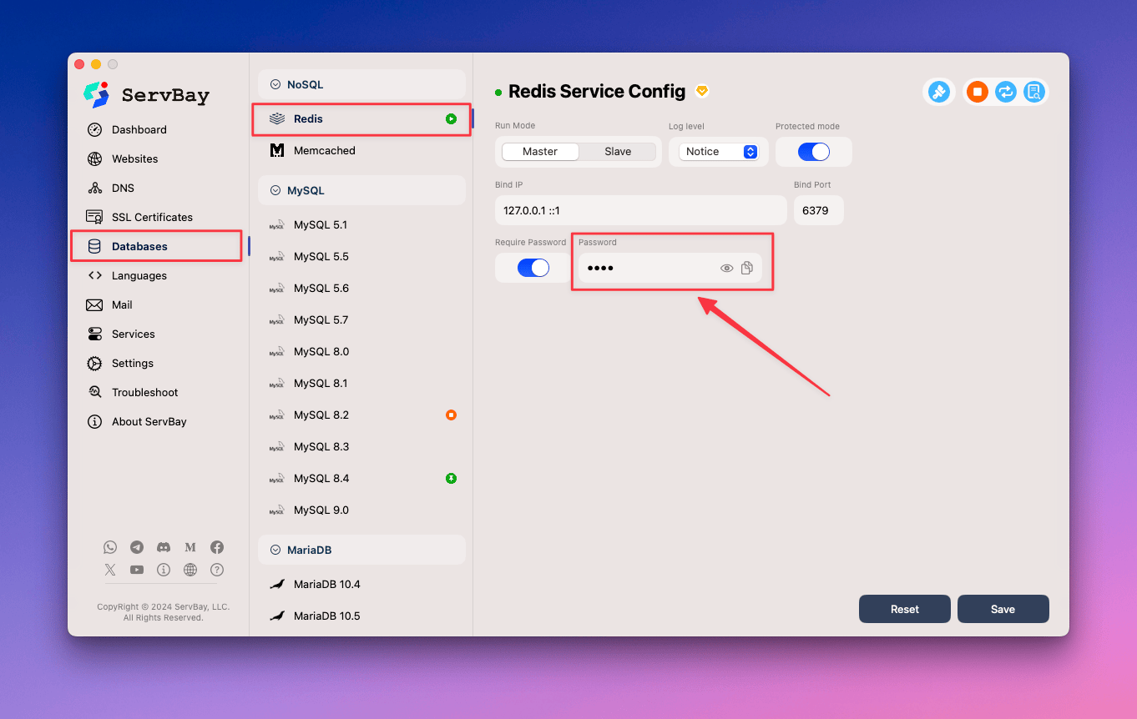Open the Redis log viewer icon
This screenshot has height=719, width=1137.
(x=1033, y=92)
